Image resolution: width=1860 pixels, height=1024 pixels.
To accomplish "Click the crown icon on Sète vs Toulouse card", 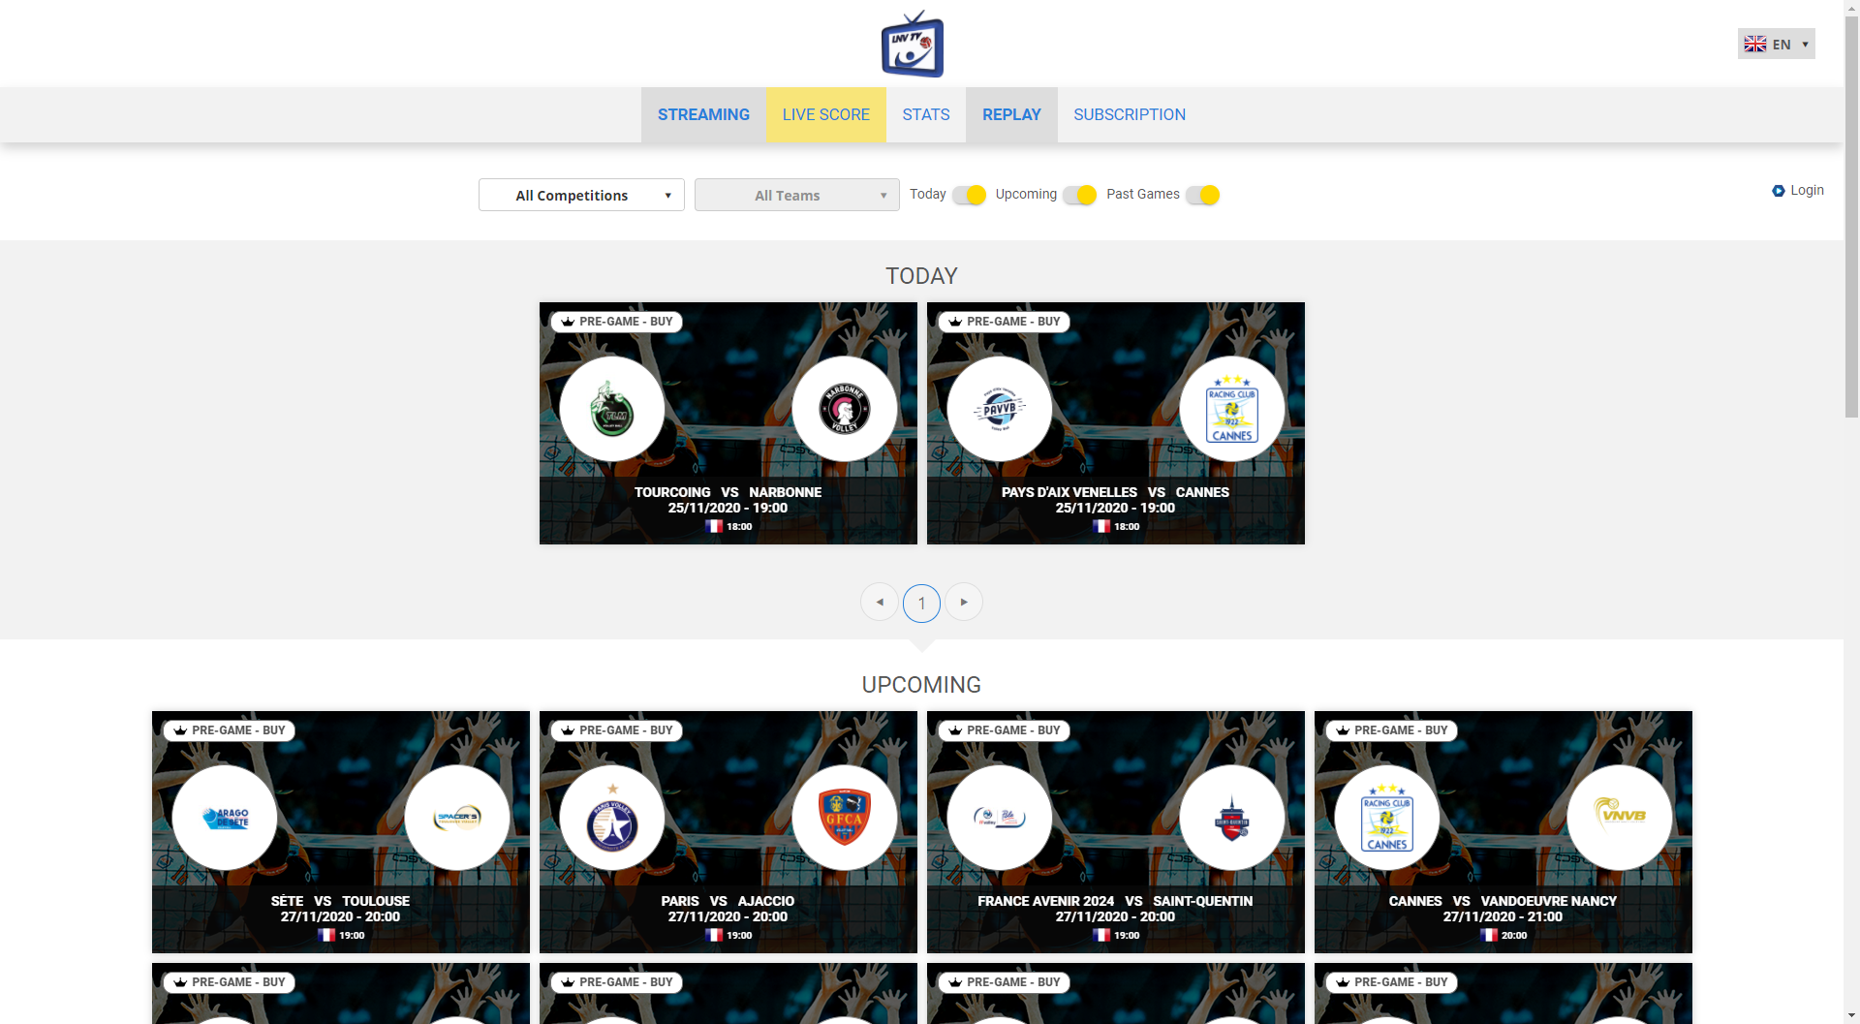I will [x=180, y=730].
